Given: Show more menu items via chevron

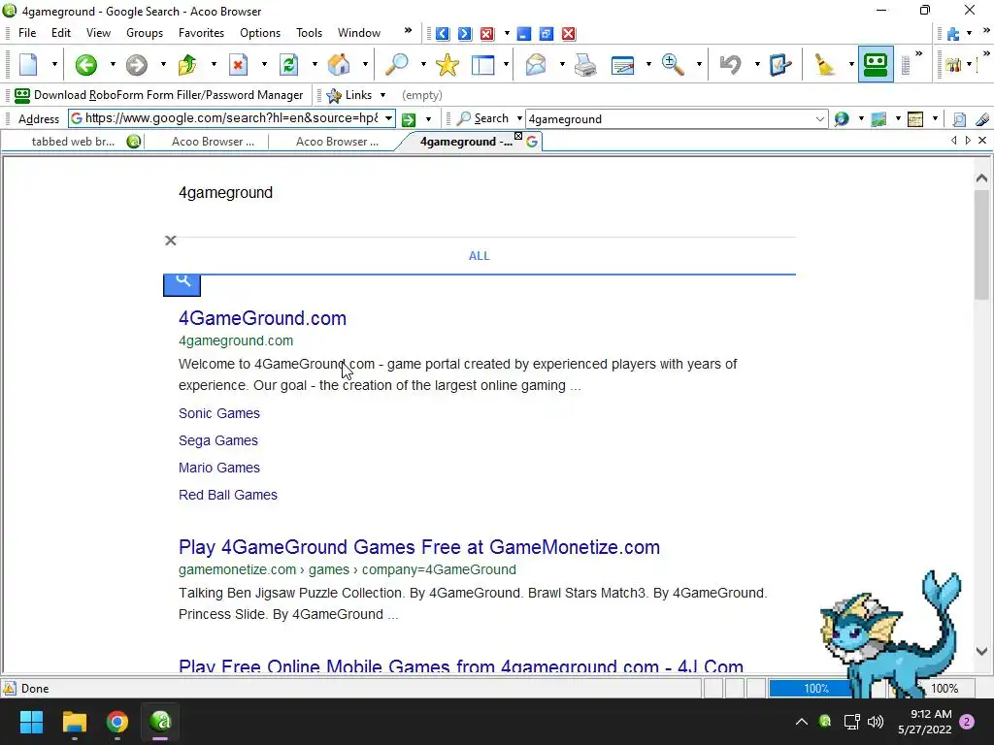Looking at the screenshot, I should click(408, 30).
